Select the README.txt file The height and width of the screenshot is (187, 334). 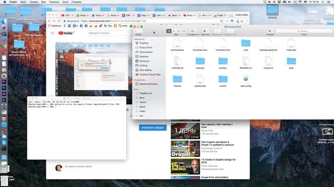(x=246, y=63)
